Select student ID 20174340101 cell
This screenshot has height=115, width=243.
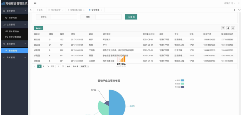point(77,56)
